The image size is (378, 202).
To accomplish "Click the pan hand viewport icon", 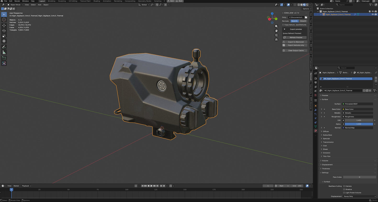I will coord(276,31).
